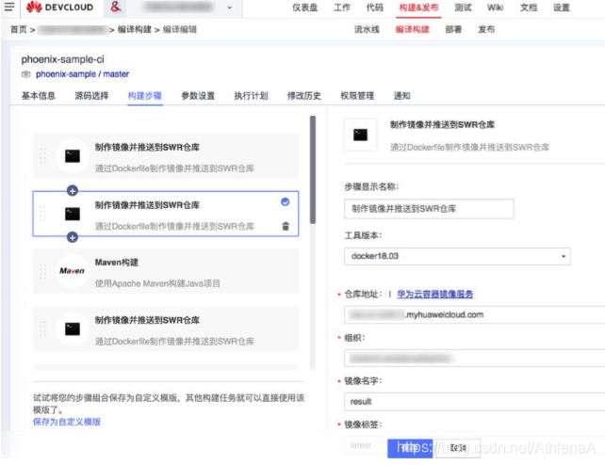Click the 镜像名字 result input field
Viewport: 605px width, 465px height.
point(475,401)
